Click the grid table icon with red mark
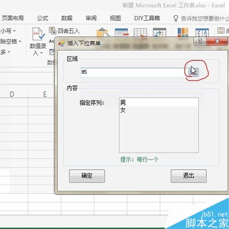 (140, 33)
